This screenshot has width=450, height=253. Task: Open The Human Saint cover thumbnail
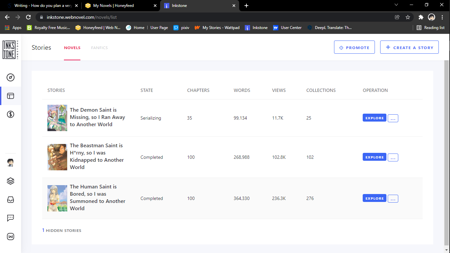tap(57, 198)
